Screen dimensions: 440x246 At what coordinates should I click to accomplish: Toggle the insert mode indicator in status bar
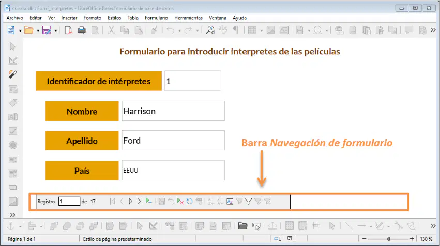coord(278,239)
